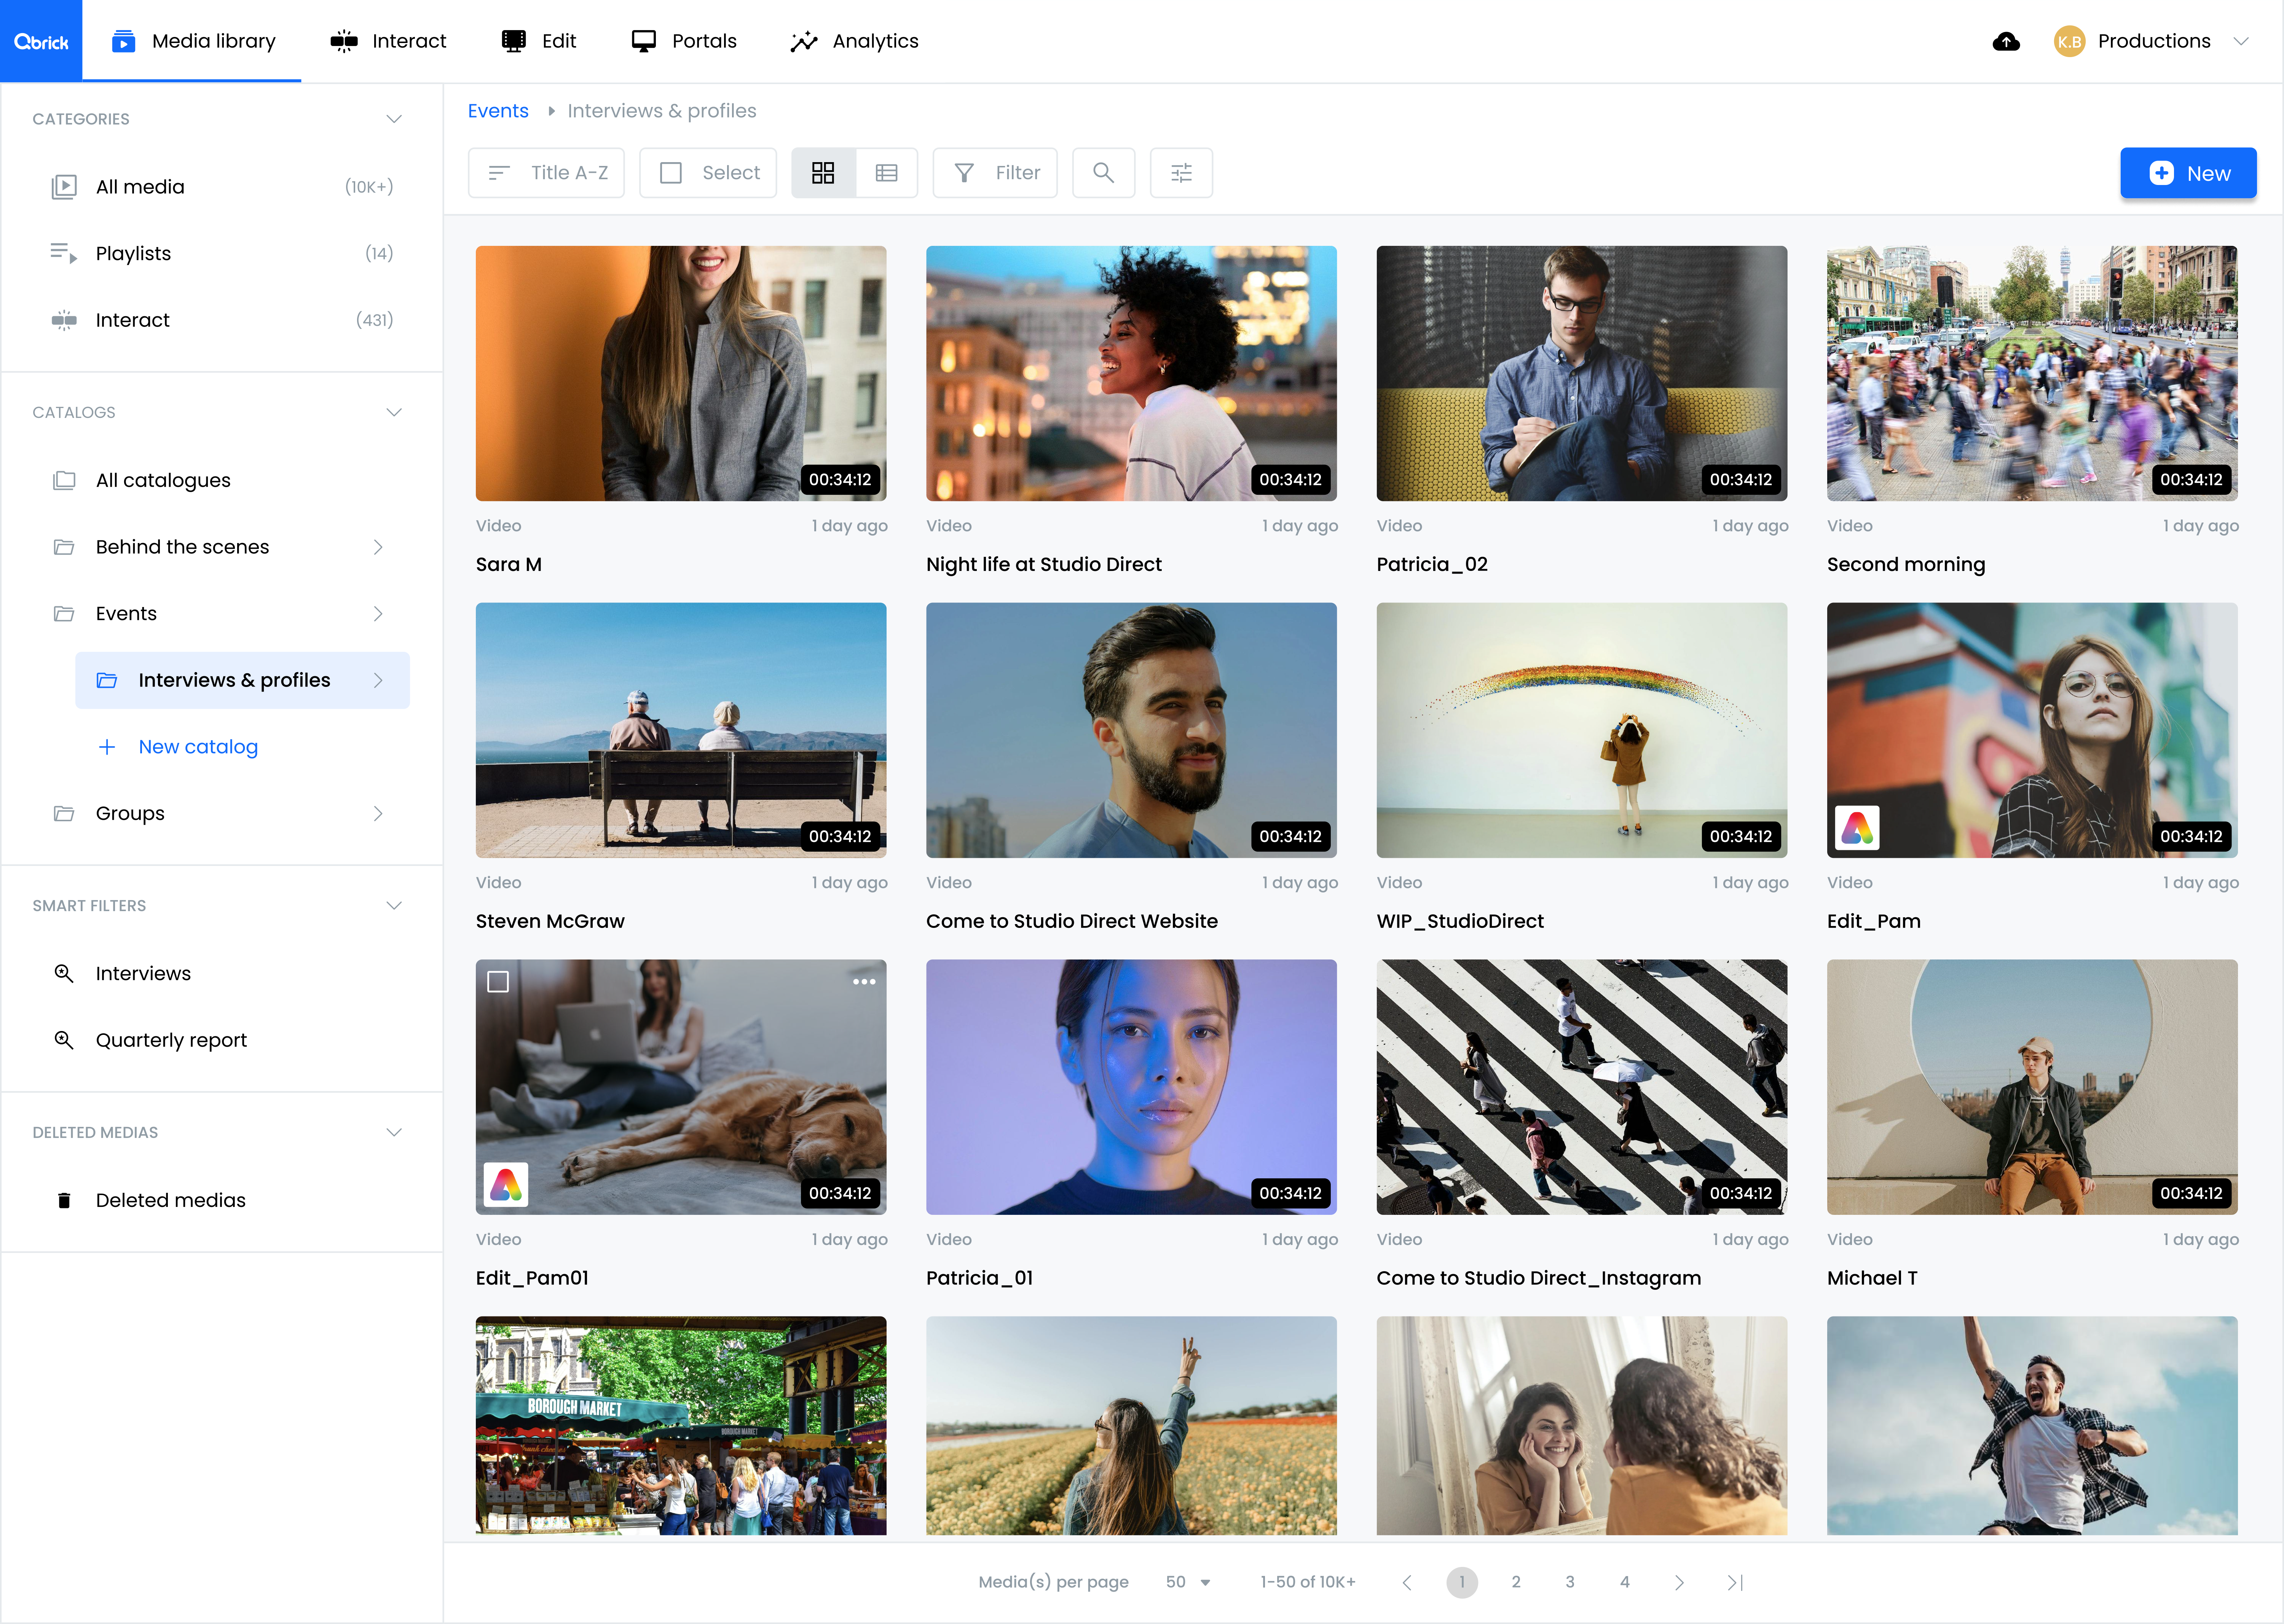
Task: Click the Playlists icon
Action: pos(64,253)
